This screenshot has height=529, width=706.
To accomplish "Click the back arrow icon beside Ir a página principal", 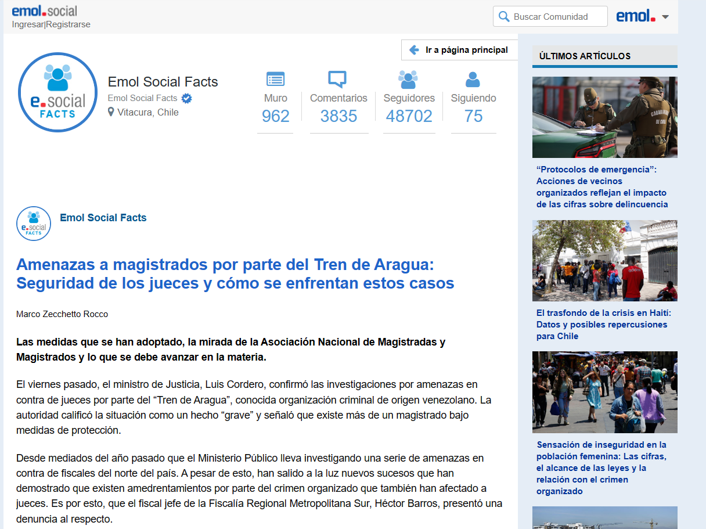I will 414,50.
